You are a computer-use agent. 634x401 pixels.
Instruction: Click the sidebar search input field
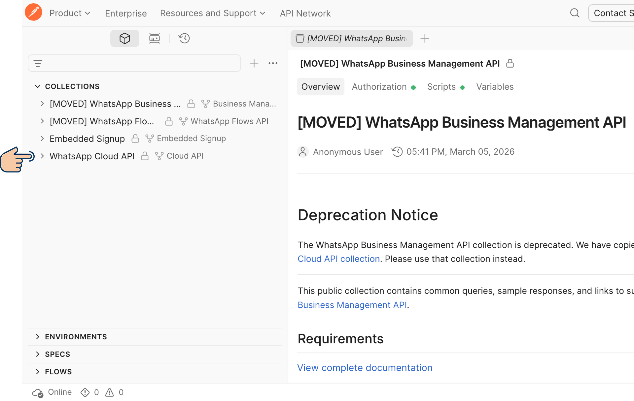click(134, 63)
